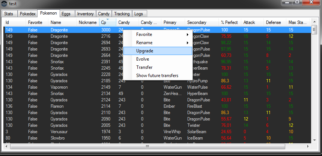Go to the Candy tab
Image resolution: width=322 pixels, height=156 pixels.
[104, 14]
